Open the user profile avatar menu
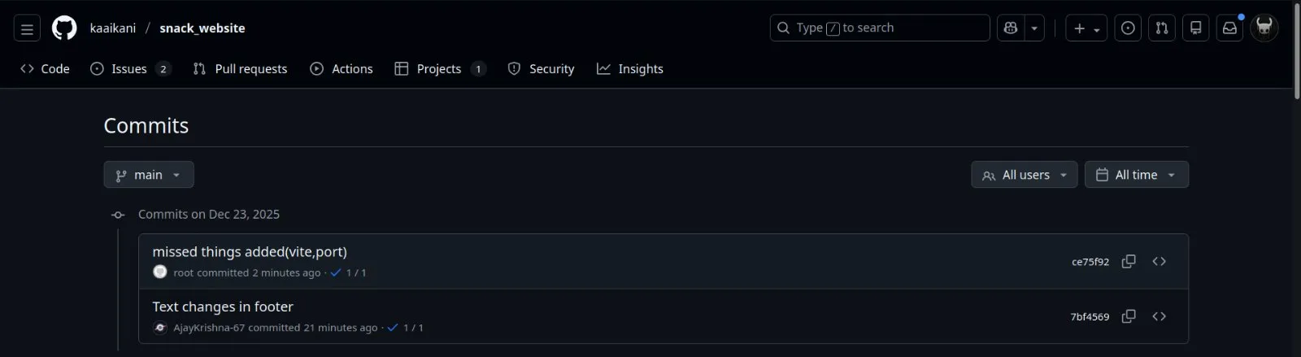Viewport: 1301px width, 357px height. click(1264, 28)
